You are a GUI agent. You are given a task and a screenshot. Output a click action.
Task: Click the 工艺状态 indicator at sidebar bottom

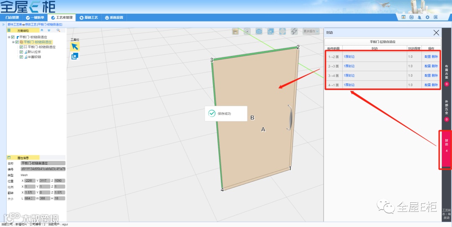pos(446,214)
